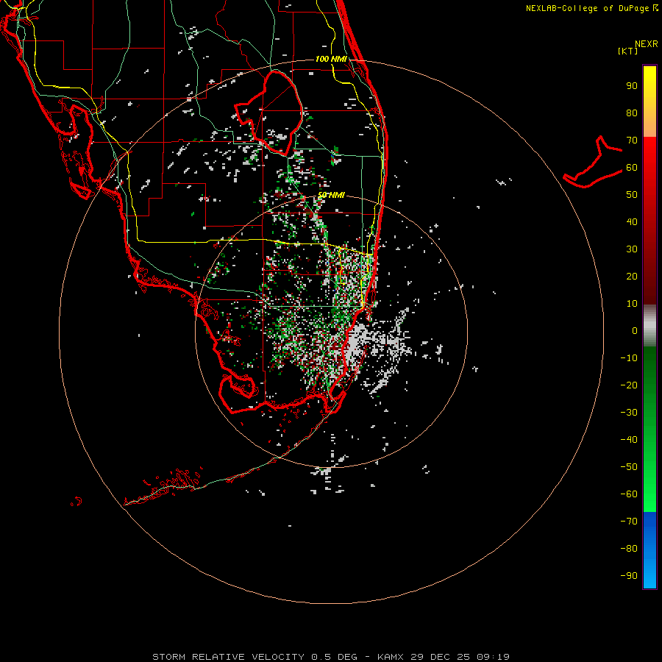Screen dimensions: 662x662
Task: Click the 50 value on the velocity scale
Action: [x=632, y=195]
